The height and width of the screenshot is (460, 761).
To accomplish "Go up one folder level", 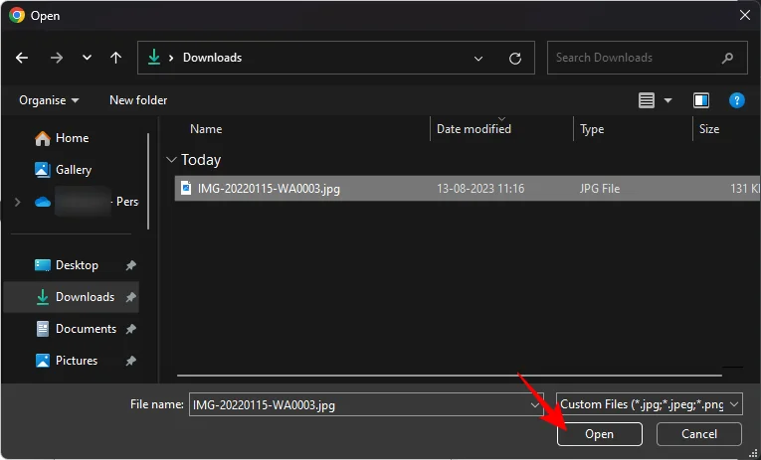I will [x=116, y=58].
